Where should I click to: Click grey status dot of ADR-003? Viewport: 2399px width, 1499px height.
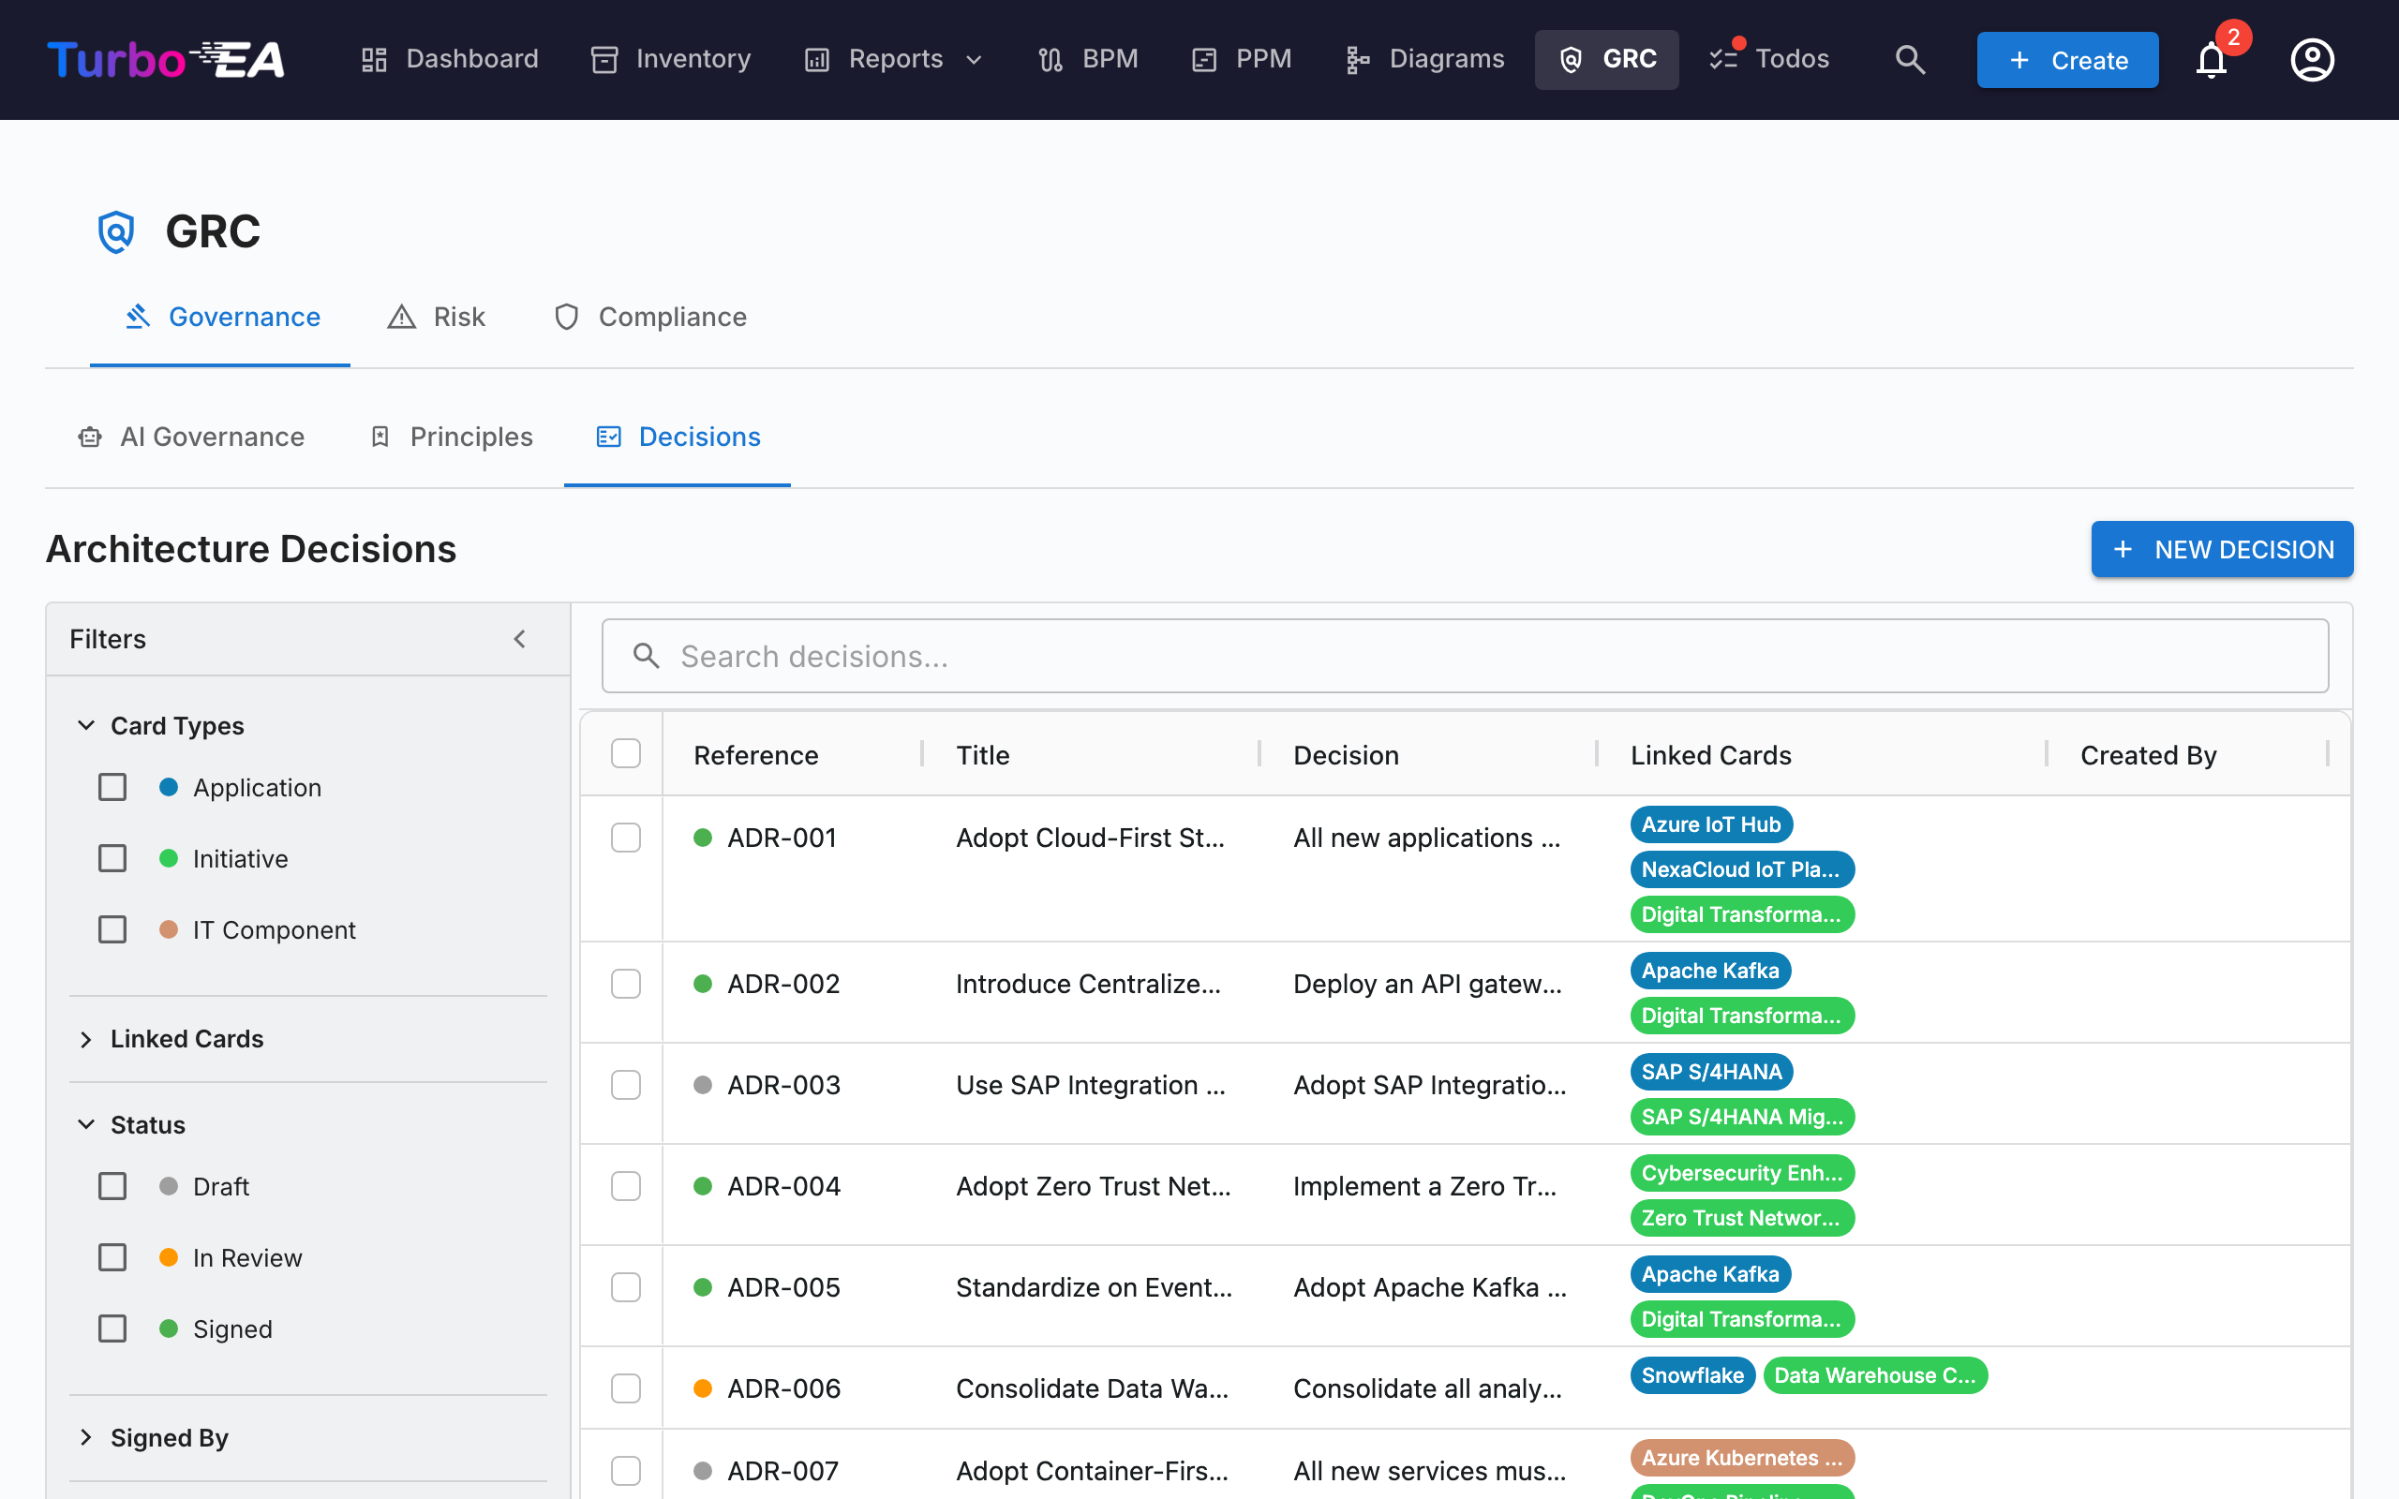tap(703, 1085)
